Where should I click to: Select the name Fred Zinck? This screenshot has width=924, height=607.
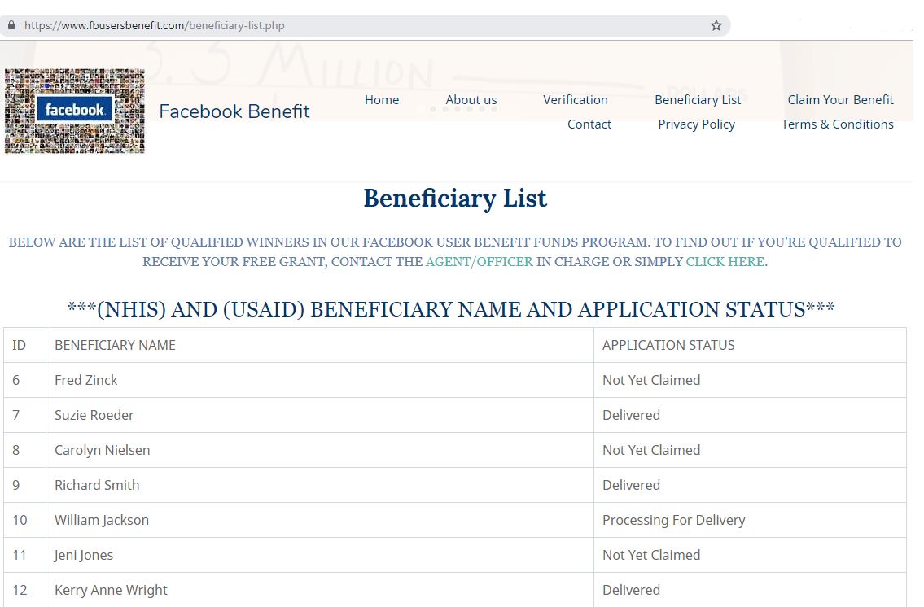pyautogui.click(x=86, y=380)
